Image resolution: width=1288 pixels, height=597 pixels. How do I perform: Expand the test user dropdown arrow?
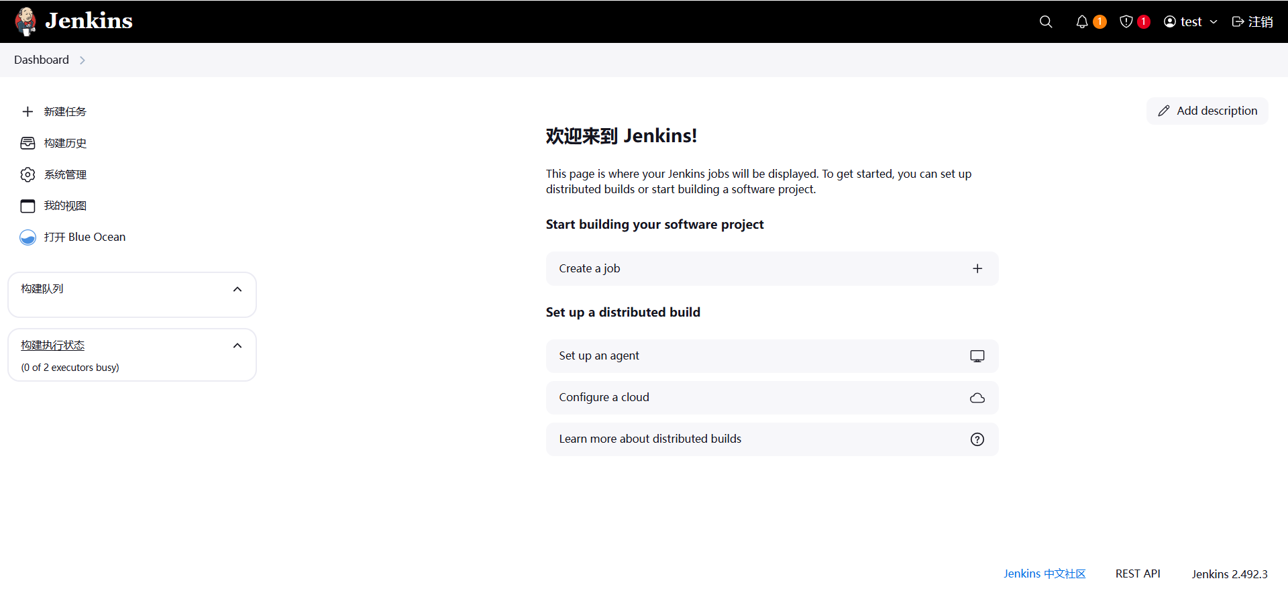[x=1214, y=22]
